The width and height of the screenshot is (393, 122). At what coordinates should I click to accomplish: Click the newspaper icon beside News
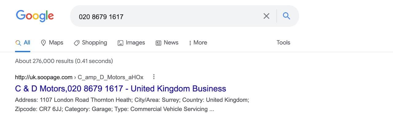tap(158, 43)
